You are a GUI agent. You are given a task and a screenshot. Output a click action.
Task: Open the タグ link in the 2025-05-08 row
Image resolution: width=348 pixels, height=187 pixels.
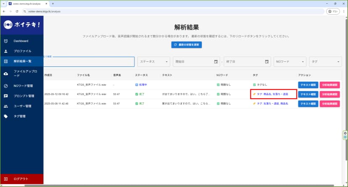click(x=272, y=104)
